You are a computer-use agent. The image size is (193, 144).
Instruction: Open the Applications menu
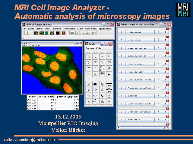point(105,29)
